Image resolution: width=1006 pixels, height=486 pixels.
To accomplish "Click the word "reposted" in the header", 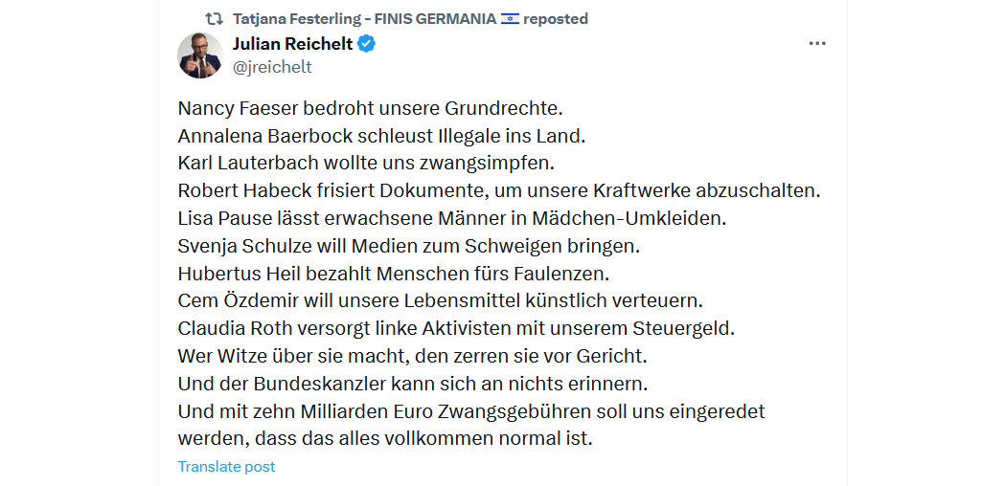I will coord(556,19).
